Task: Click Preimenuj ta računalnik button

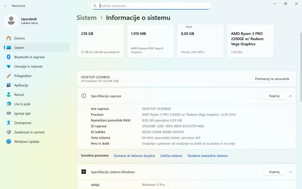Action: point(272,79)
